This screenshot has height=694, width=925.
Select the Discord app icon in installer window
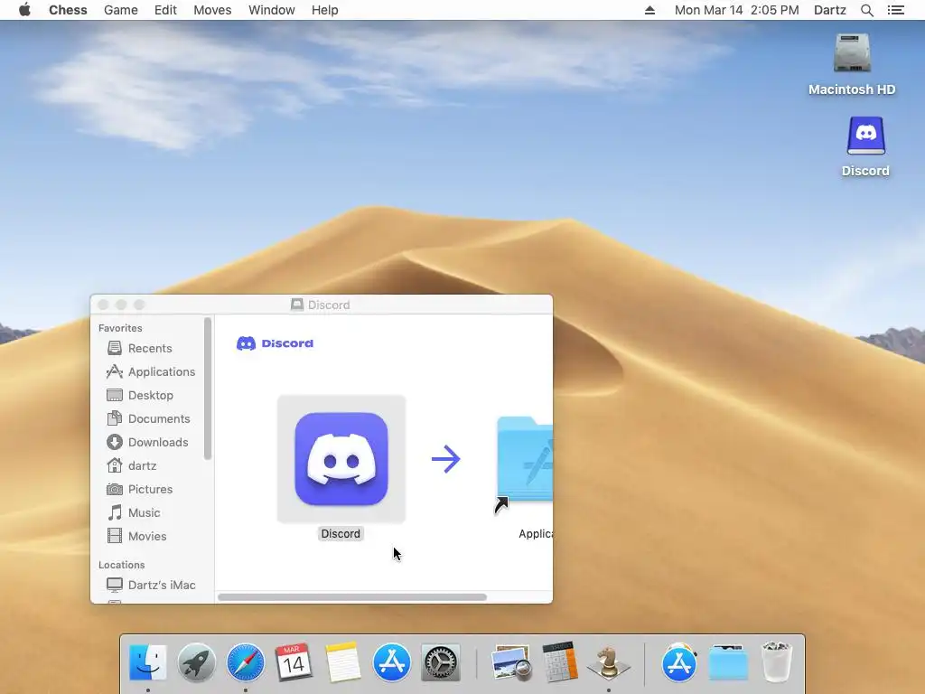coord(341,459)
